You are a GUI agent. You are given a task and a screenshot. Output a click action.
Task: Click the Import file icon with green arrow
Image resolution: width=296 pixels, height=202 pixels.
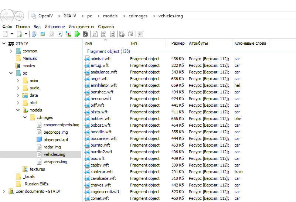coord(20,34)
